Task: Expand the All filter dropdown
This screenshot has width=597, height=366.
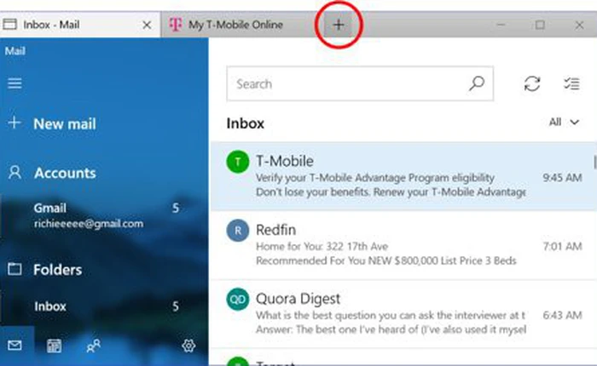Action: coord(564,122)
